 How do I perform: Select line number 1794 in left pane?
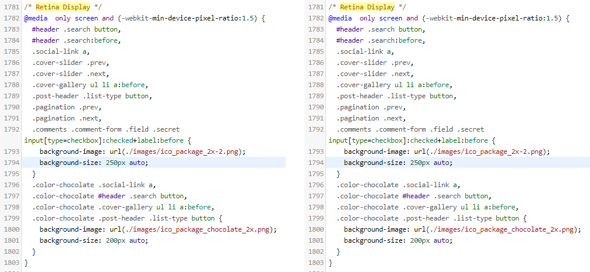point(11,163)
